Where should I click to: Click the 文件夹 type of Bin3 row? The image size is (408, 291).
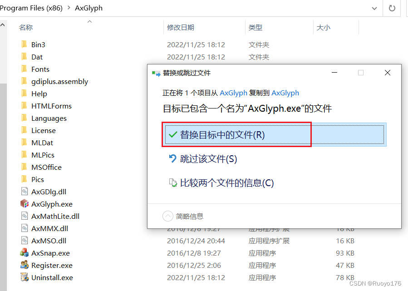[x=259, y=45]
